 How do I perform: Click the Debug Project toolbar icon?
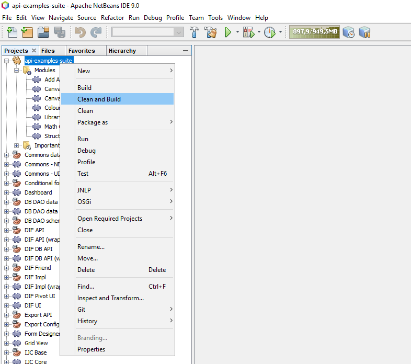click(x=248, y=32)
